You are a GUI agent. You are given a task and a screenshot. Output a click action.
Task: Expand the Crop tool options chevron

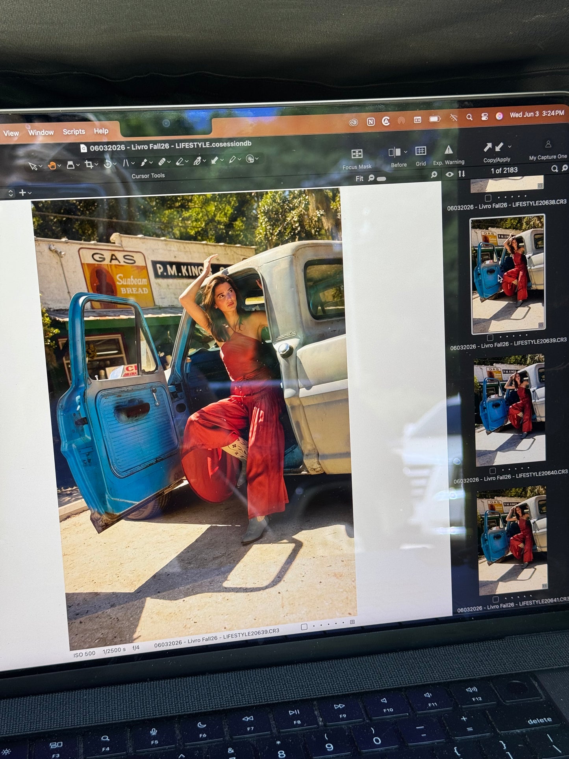tap(96, 165)
